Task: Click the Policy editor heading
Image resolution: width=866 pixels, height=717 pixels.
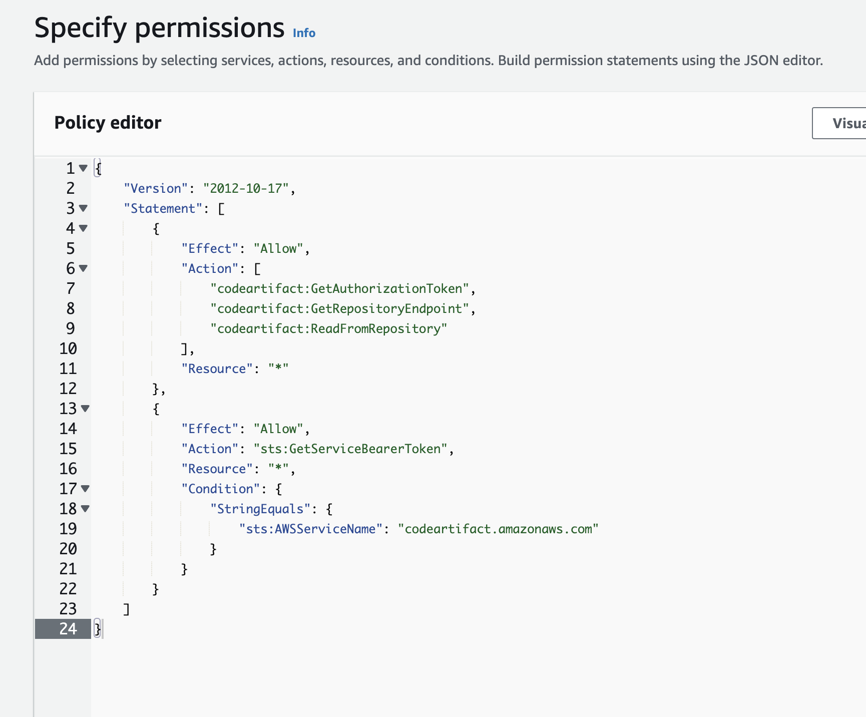Action: (x=108, y=123)
